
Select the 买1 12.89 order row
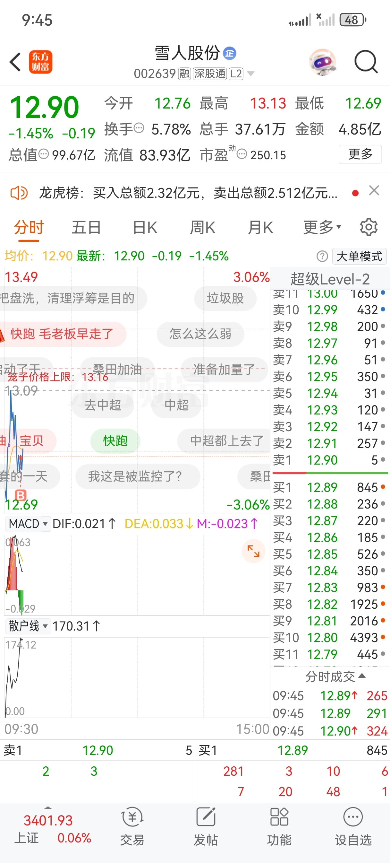330,487
